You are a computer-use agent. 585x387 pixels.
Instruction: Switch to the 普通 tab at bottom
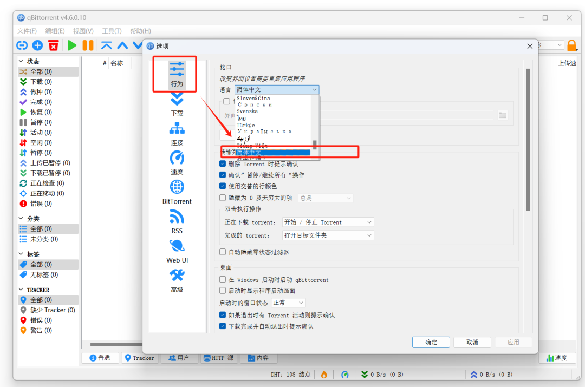pyautogui.click(x=100, y=358)
